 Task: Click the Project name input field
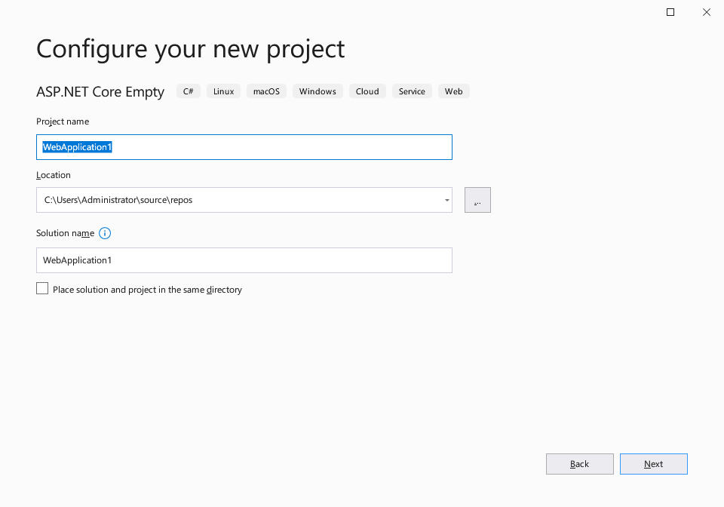coord(244,147)
